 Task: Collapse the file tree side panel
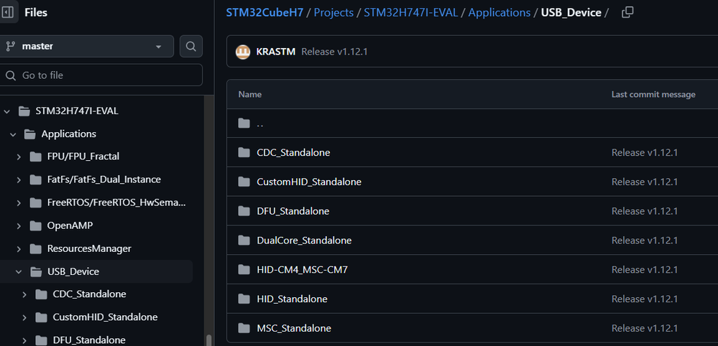coord(8,12)
